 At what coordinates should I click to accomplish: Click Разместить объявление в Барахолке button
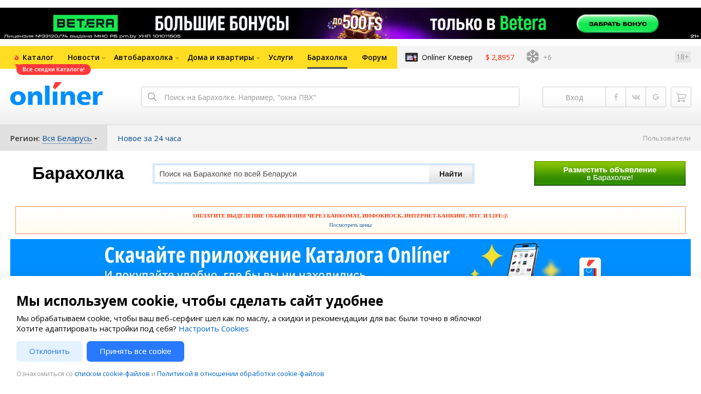click(610, 173)
